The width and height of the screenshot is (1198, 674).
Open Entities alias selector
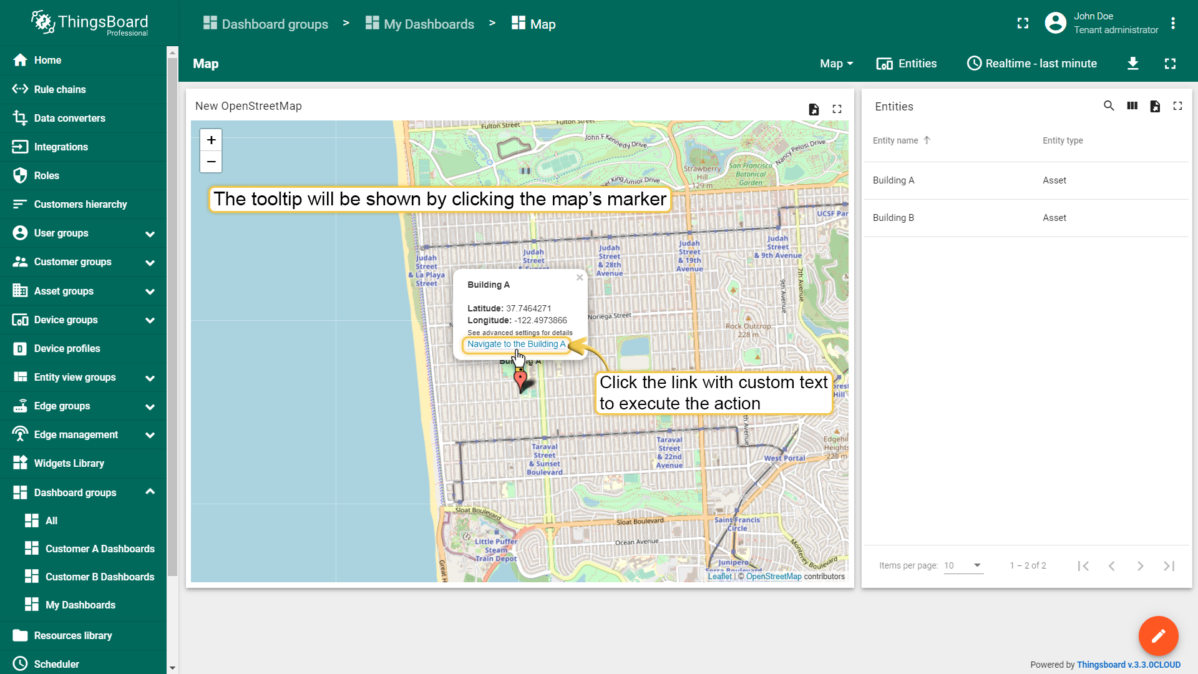(907, 64)
